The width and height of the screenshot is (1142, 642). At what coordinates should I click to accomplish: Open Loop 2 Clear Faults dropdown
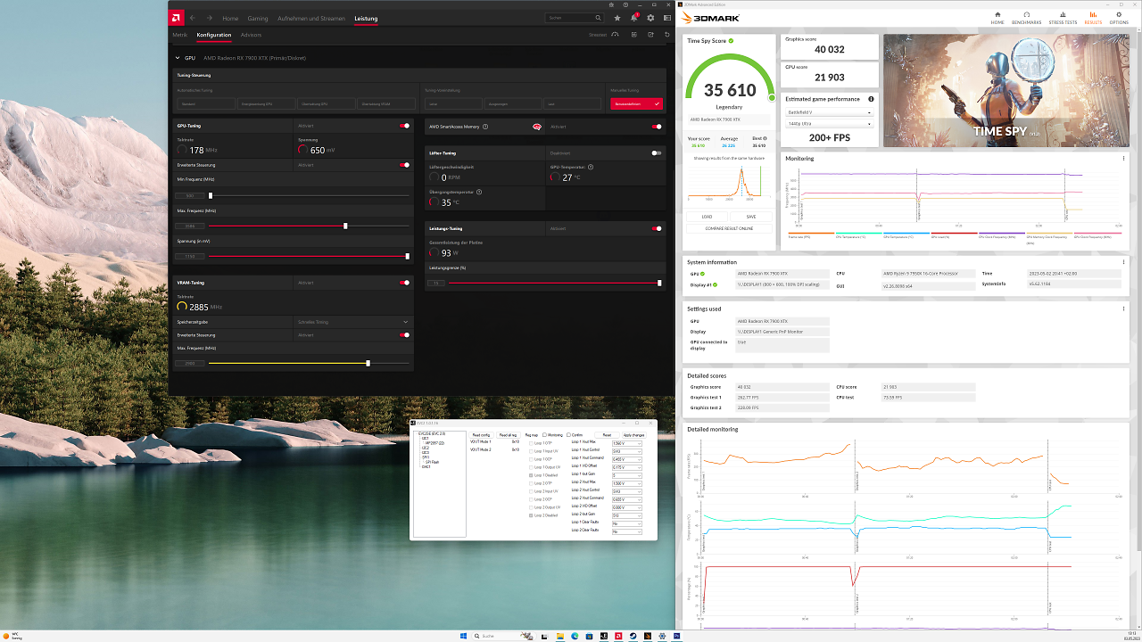click(x=627, y=531)
